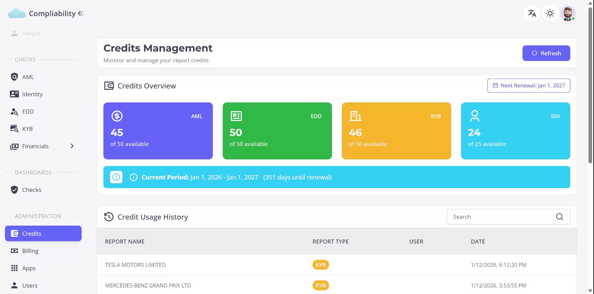Click the Billing sidebar icon
594x294 pixels.
[14, 251]
